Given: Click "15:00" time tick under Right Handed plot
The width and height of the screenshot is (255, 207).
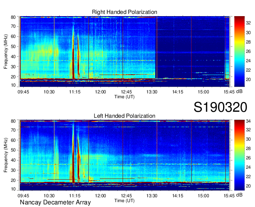Looking at the screenshot, I should click(203, 92).
